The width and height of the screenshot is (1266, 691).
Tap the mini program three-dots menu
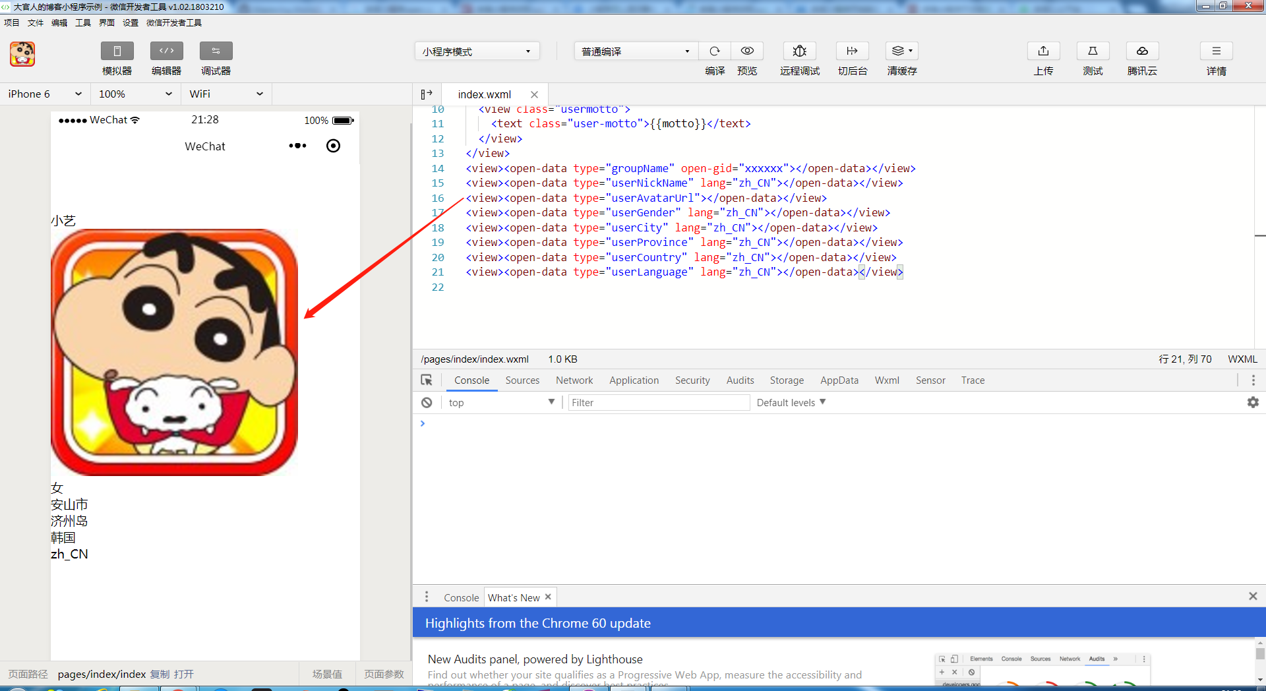tap(297, 146)
